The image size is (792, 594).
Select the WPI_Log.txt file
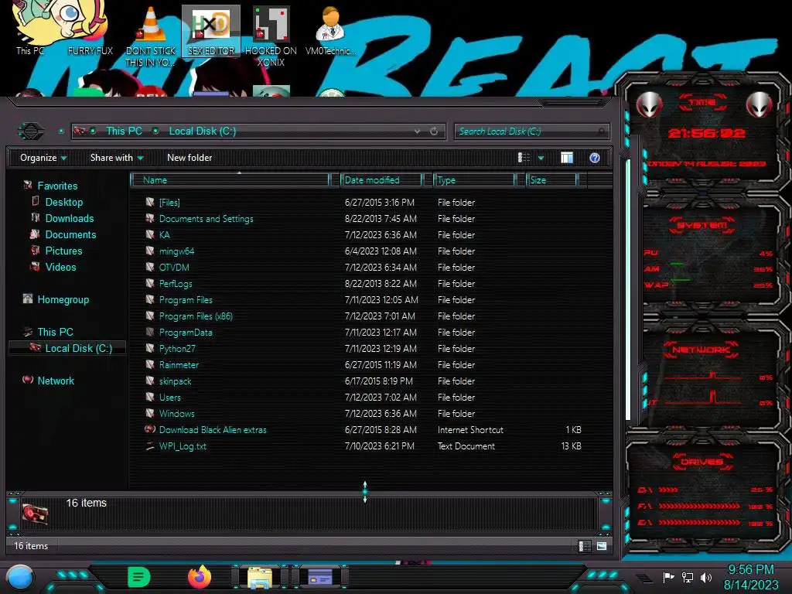tap(364, 446)
